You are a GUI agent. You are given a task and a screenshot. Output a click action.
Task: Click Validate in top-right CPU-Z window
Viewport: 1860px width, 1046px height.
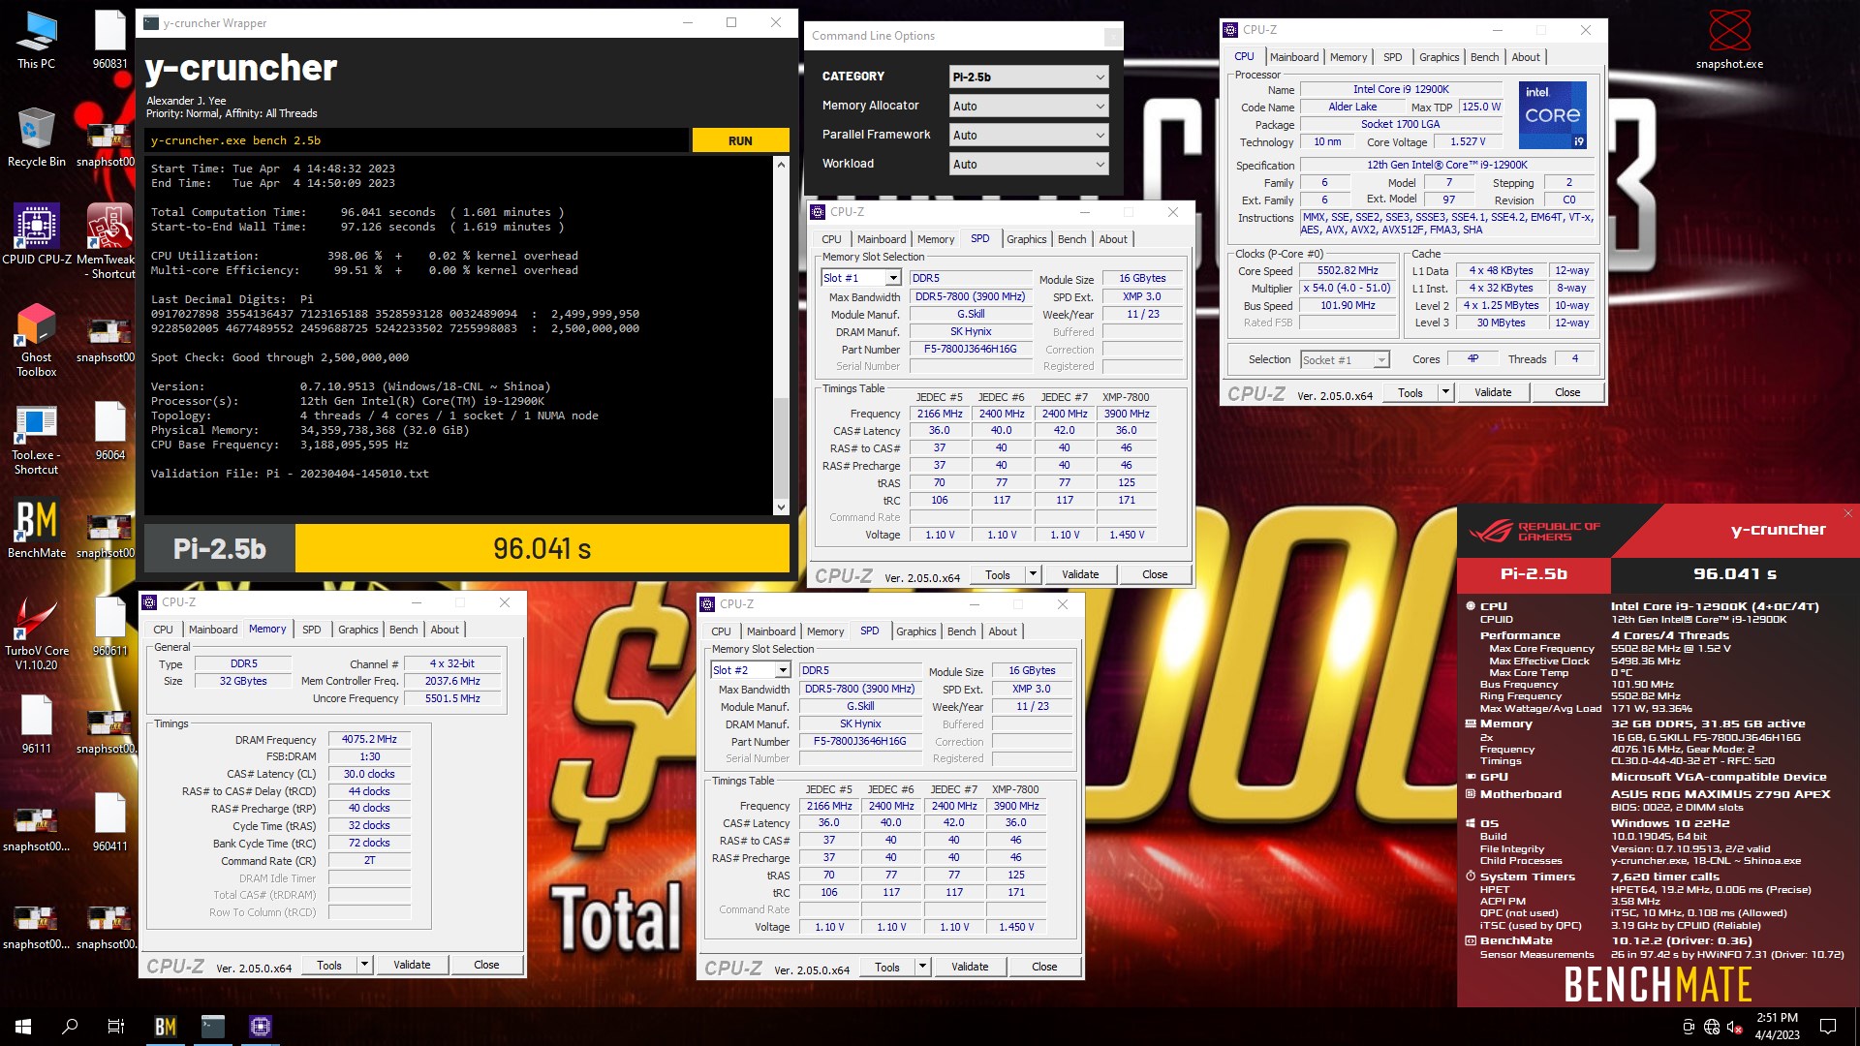(1493, 392)
